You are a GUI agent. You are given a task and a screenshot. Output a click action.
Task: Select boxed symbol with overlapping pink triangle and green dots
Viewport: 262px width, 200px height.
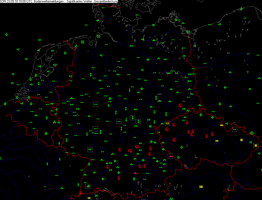(88, 186)
